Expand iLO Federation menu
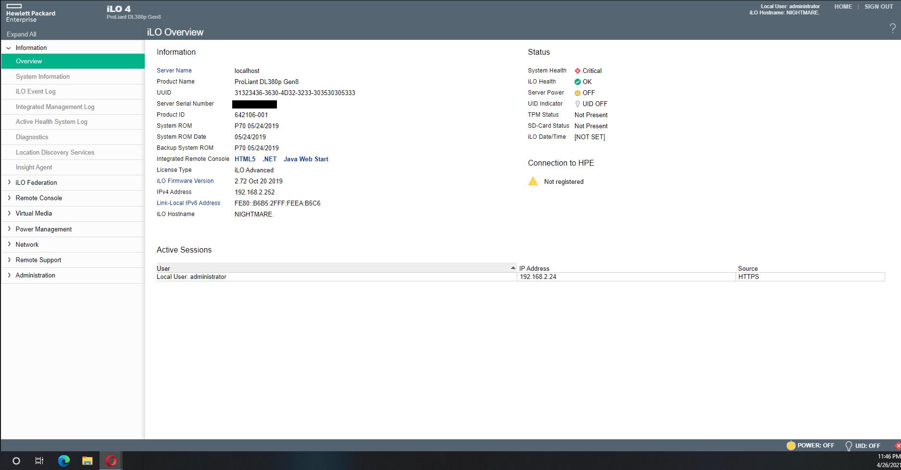This screenshot has height=470, width=901. [9, 182]
